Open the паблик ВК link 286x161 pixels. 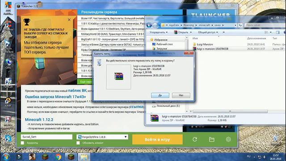click(77, 90)
